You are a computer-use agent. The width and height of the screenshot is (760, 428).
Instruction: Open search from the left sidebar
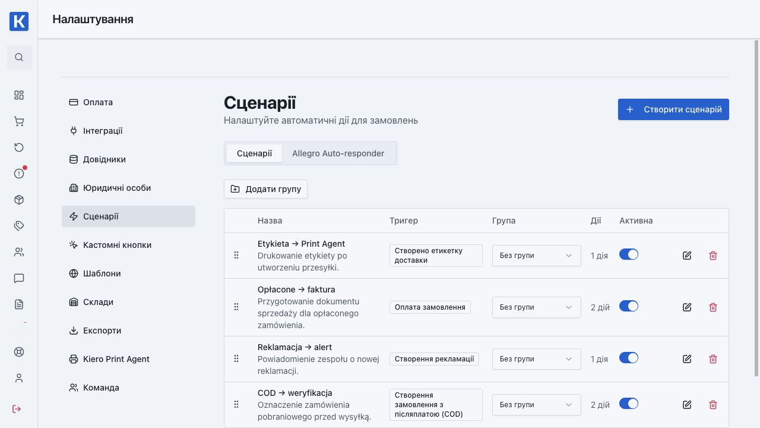pyautogui.click(x=19, y=57)
